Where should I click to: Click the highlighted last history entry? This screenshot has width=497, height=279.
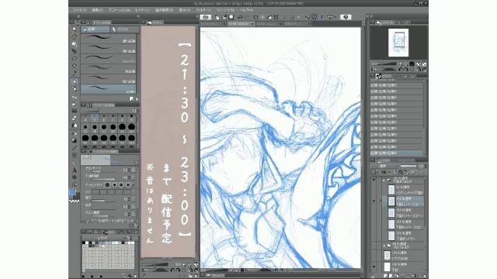pyautogui.click(x=397, y=153)
